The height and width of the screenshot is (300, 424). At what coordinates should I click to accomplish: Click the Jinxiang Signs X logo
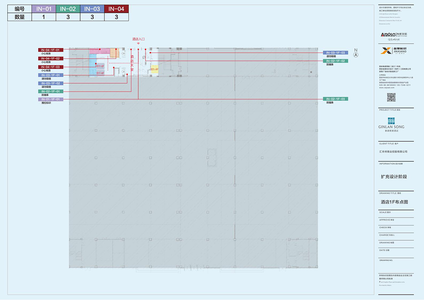click(x=385, y=51)
